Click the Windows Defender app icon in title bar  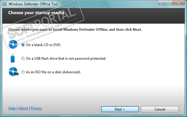4,4
